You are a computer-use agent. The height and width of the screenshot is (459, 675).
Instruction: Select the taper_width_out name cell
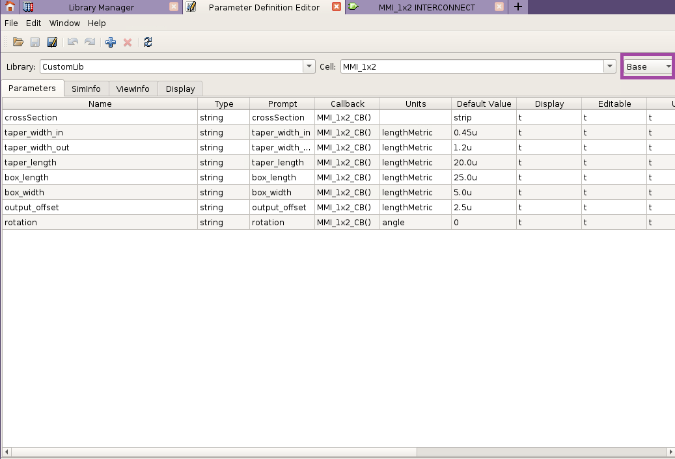pos(100,147)
